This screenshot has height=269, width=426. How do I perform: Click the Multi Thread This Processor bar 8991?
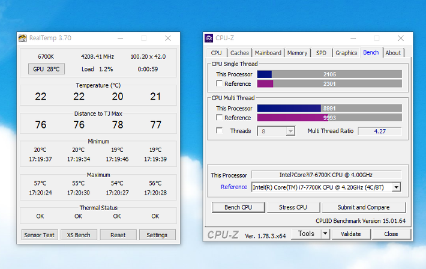coord(329,108)
